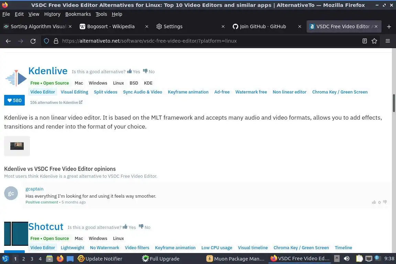Image resolution: width=396 pixels, height=264 pixels.
Task: Click the Low CPU usage tag
Action: tap(217, 247)
